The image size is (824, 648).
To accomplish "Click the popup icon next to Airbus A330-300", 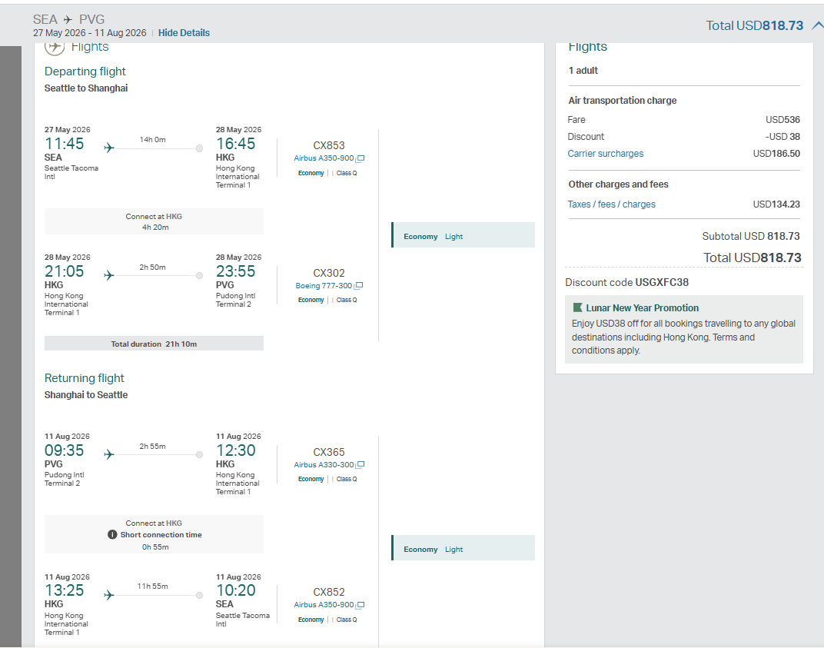I will click(x=360, y=465).
